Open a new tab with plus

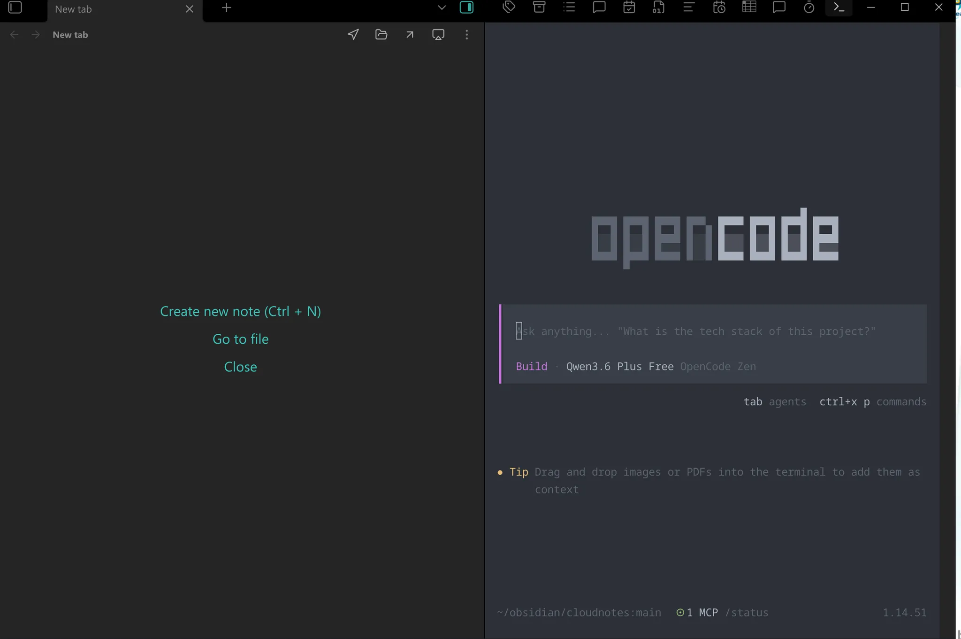227,8
